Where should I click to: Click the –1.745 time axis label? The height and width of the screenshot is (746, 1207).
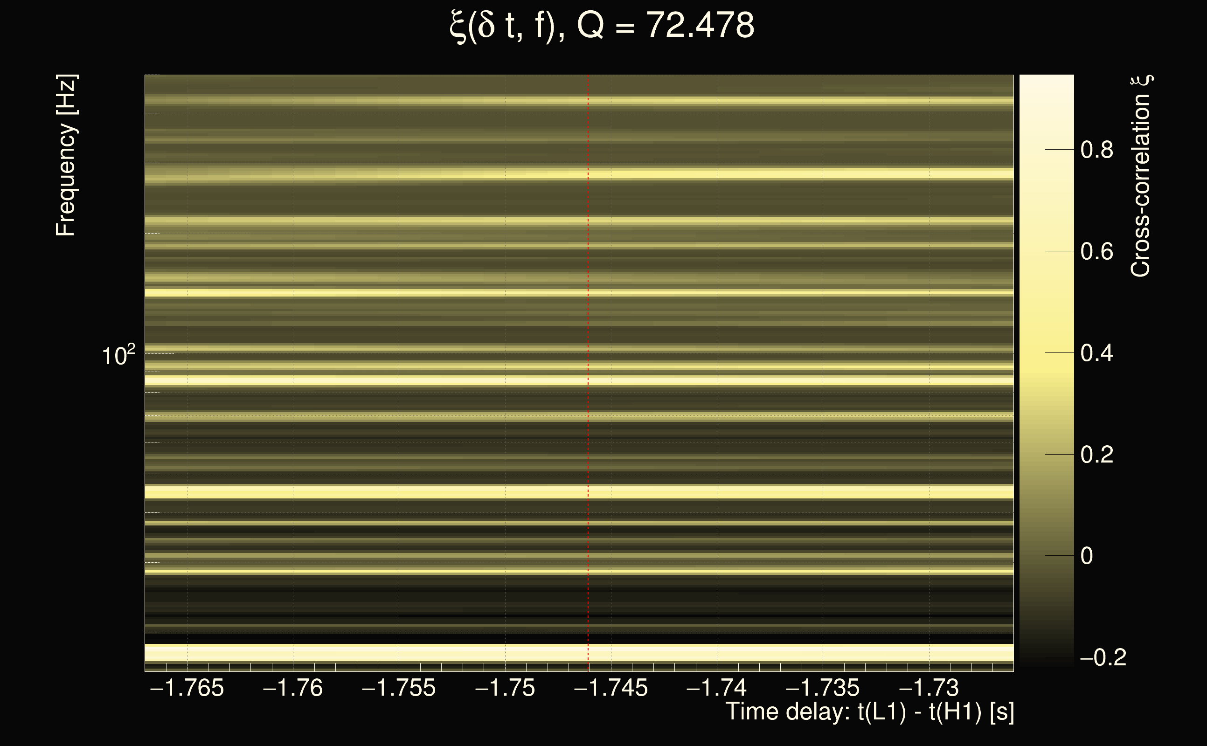610,688
